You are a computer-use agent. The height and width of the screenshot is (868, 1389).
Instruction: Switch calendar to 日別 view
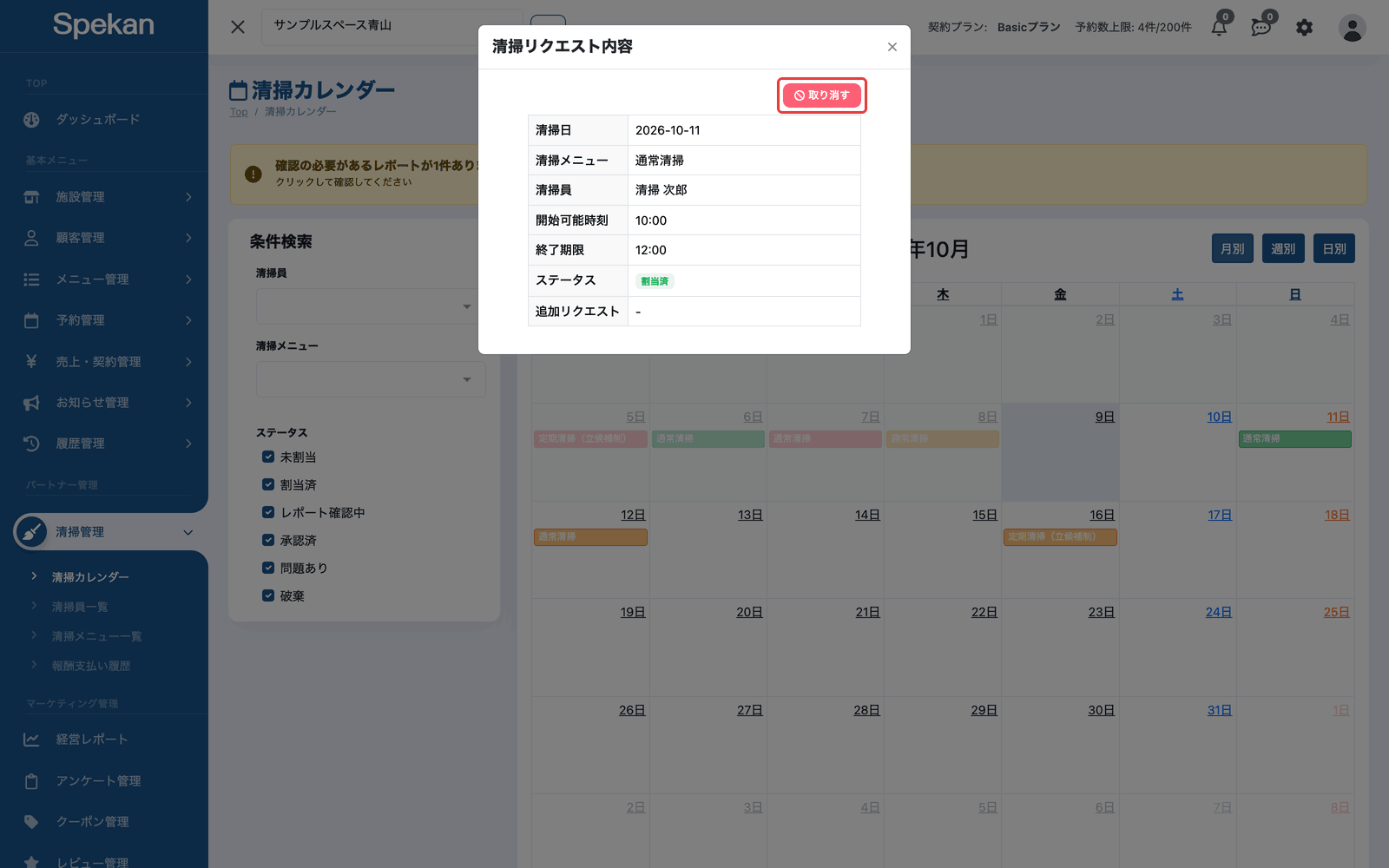point(1333,249)
